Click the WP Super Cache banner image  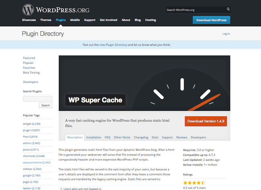point(145,83)
